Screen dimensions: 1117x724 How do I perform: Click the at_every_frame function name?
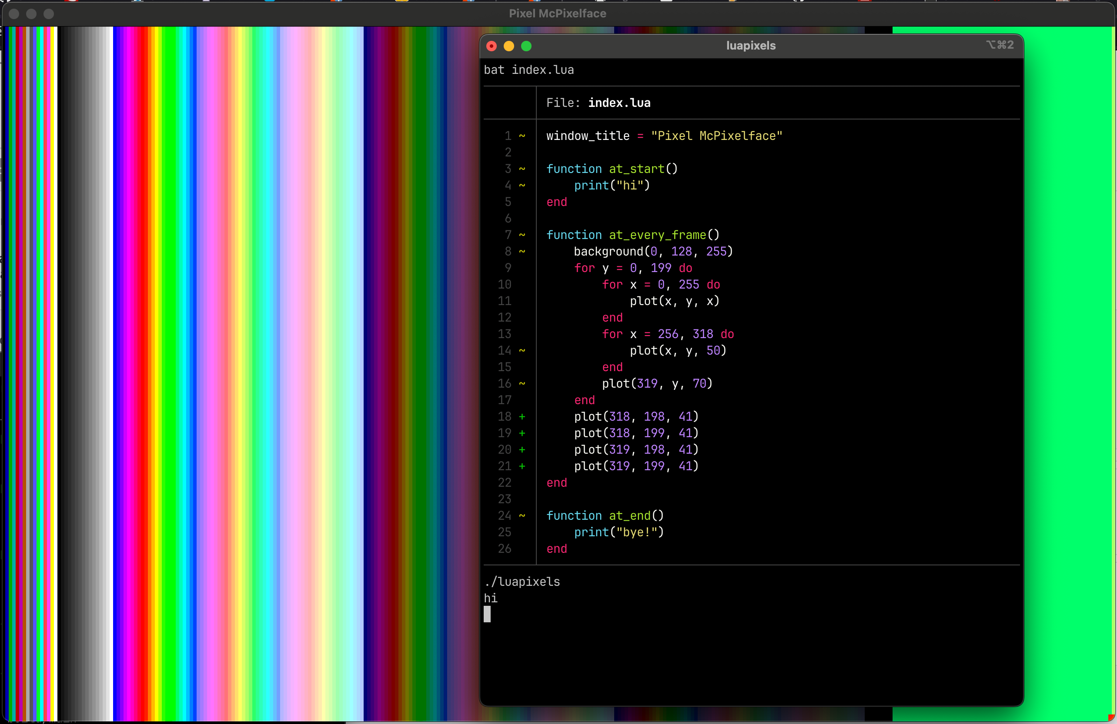(657, 235)
